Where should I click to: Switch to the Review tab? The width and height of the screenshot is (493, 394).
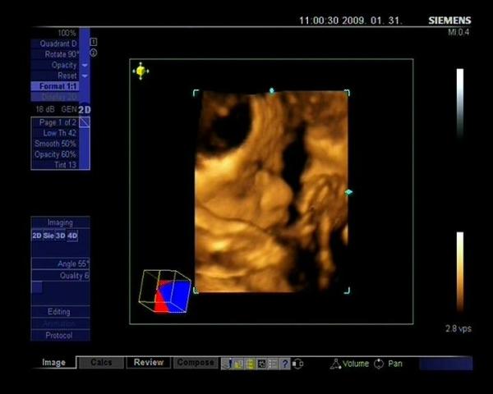pos(149,362)
